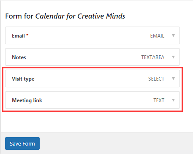Click the TEXT type indicator
The height and width of the screenshot is (154, 193).
[159, 100]
